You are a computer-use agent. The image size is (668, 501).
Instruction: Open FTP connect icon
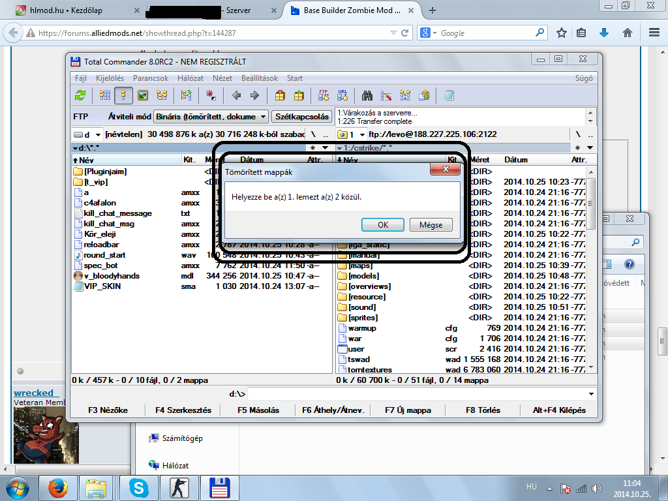point(324,95)
